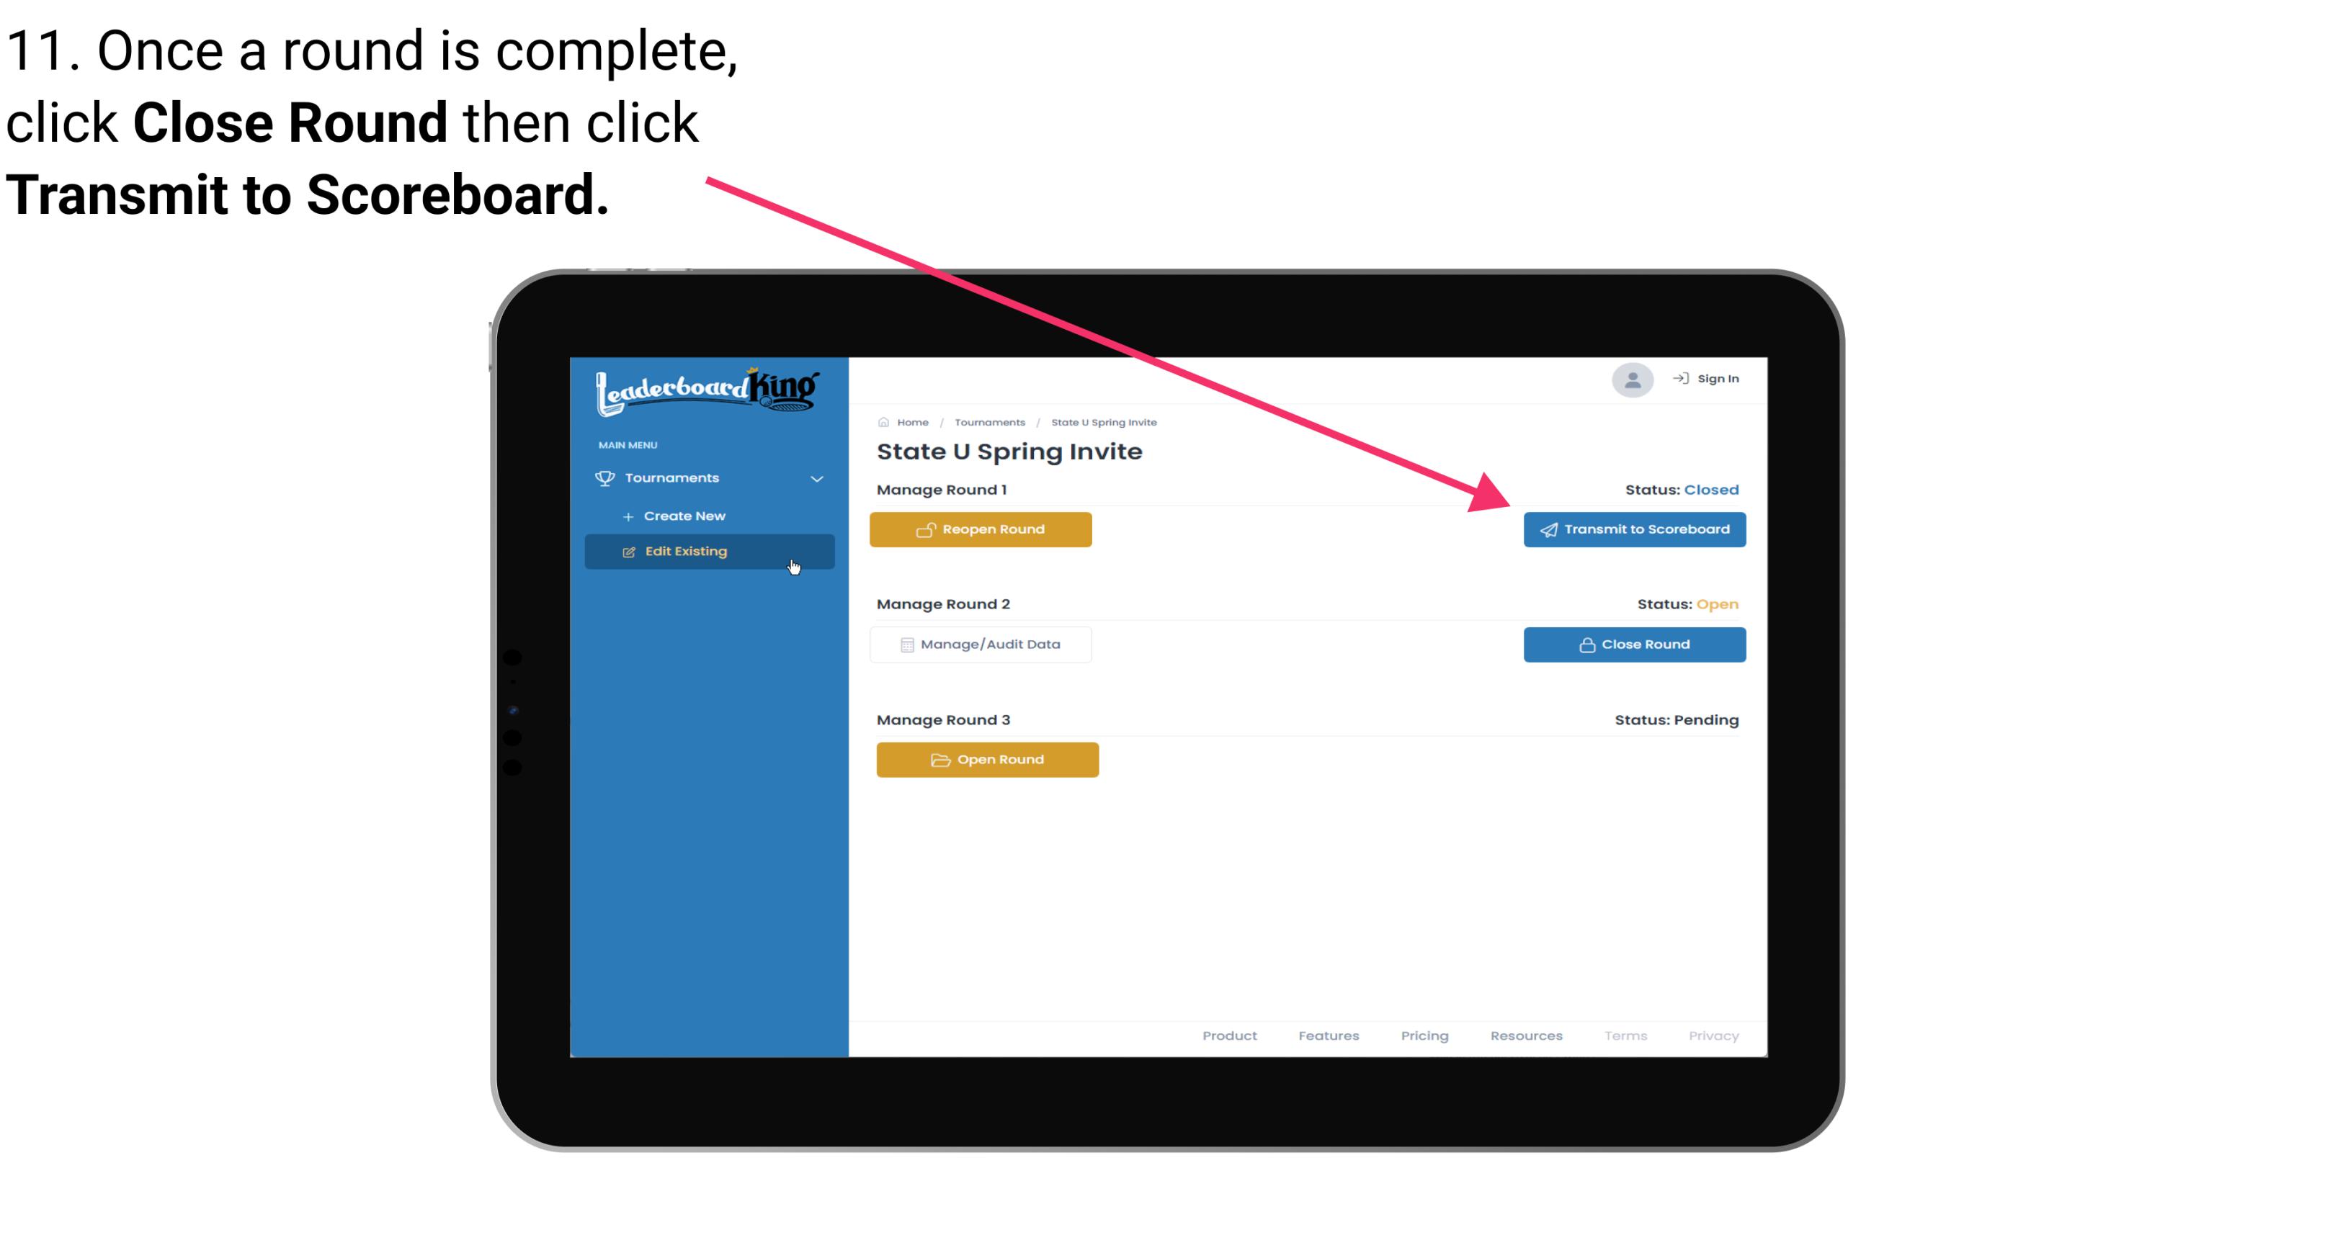2330x1253 pixels.
Task: Click the Terms footer link
Action: tap(1625, 1036)
